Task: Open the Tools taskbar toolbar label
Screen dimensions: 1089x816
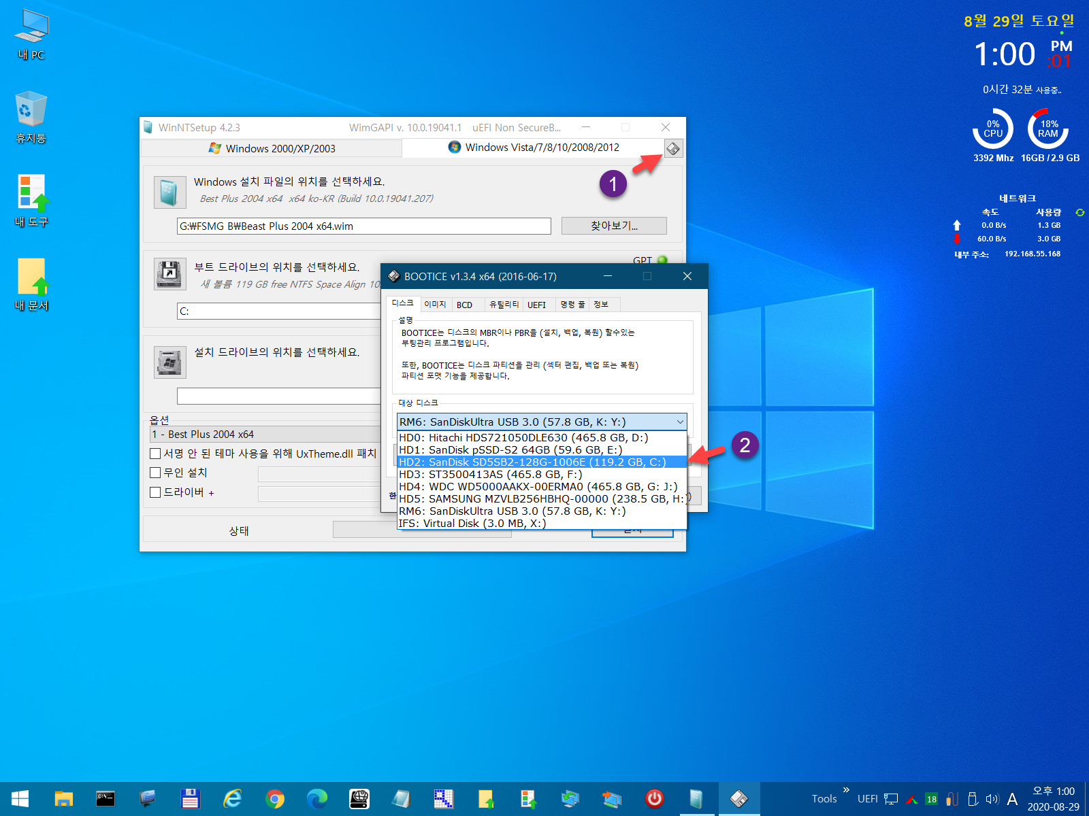Action: pos(824,799)
